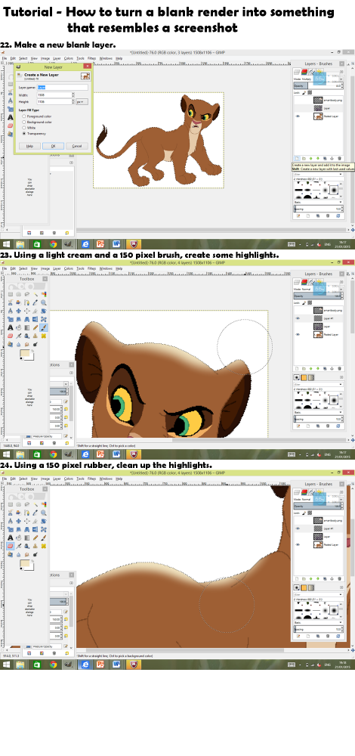This screenshot has height=756, width=355.
Task: Select the Move tool in step 23 toolbox
Action: (x=18, y=311)
